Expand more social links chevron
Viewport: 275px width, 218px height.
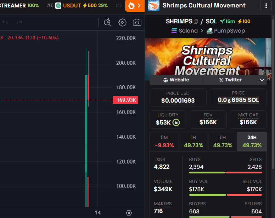(x=262, y=80)
